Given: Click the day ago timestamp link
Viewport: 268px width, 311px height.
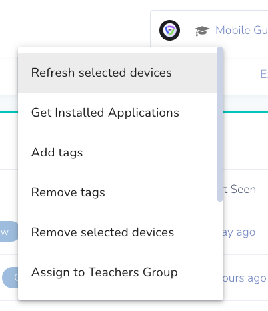Looking at the screenshot, I should (x=239, y=232).
